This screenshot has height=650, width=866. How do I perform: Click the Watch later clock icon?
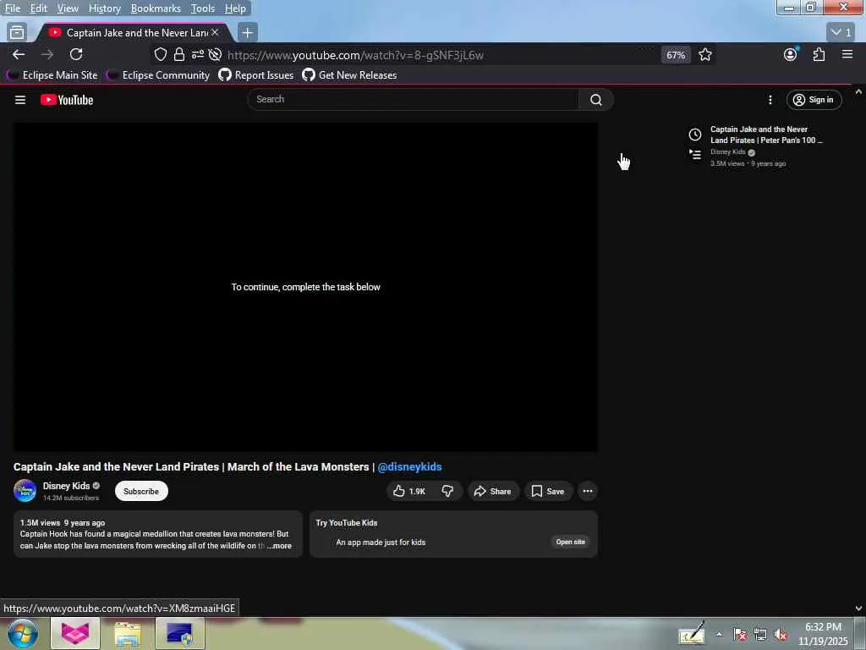695,135
